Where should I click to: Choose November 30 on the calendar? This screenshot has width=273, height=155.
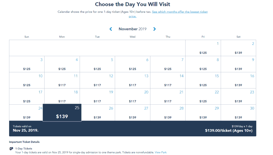pyautogui.click(x=238, y=113)
